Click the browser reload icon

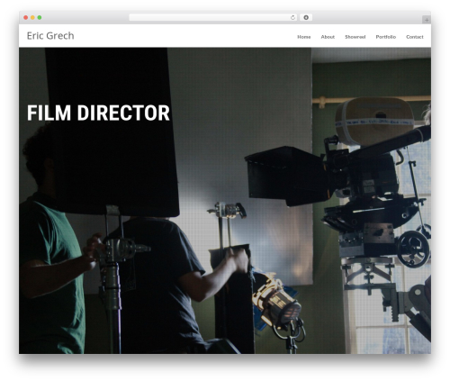292,18
